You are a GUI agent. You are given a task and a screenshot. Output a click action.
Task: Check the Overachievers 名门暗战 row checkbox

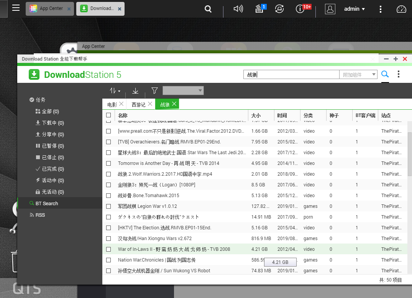(x=108, y=142)
